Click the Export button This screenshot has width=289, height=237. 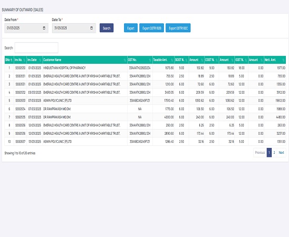(131, 28)
